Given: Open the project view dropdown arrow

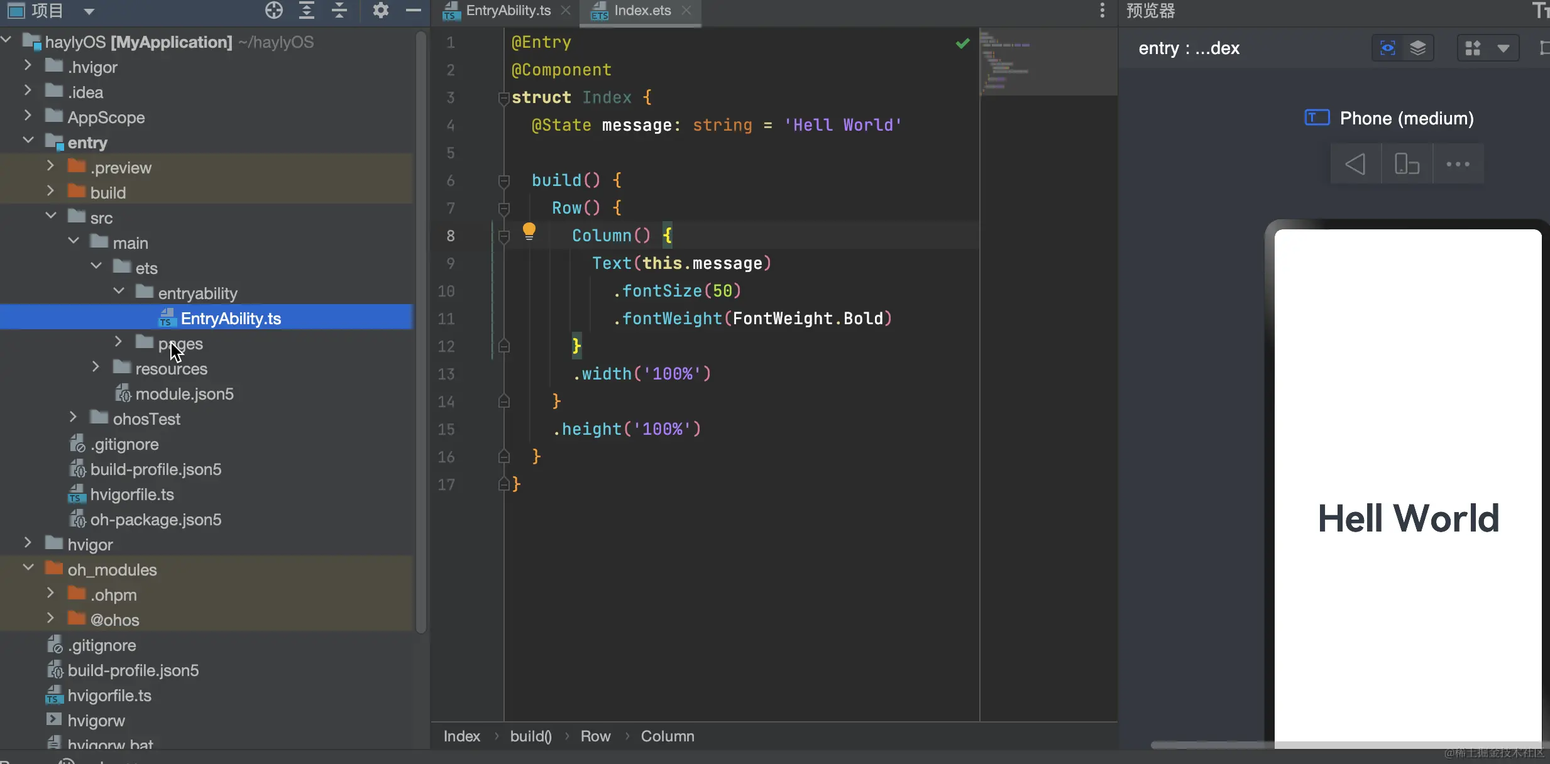Looking at the screenshot, I should coord(89,11).
